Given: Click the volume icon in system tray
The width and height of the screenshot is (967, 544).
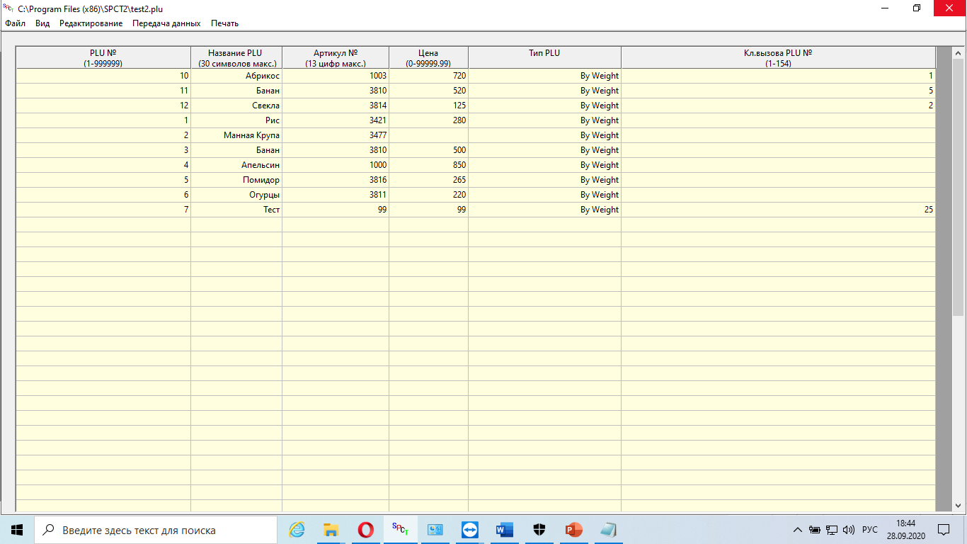Looking at the screenshot, I should tap(849, 530).
